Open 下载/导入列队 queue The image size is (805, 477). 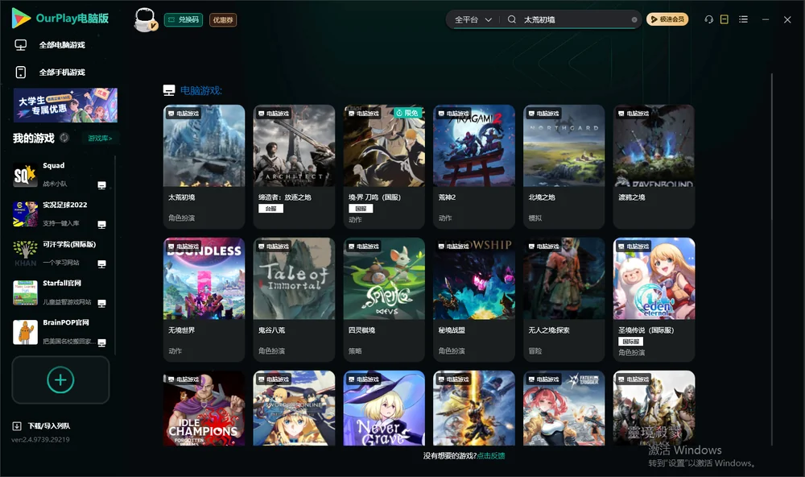coord(49,426)
